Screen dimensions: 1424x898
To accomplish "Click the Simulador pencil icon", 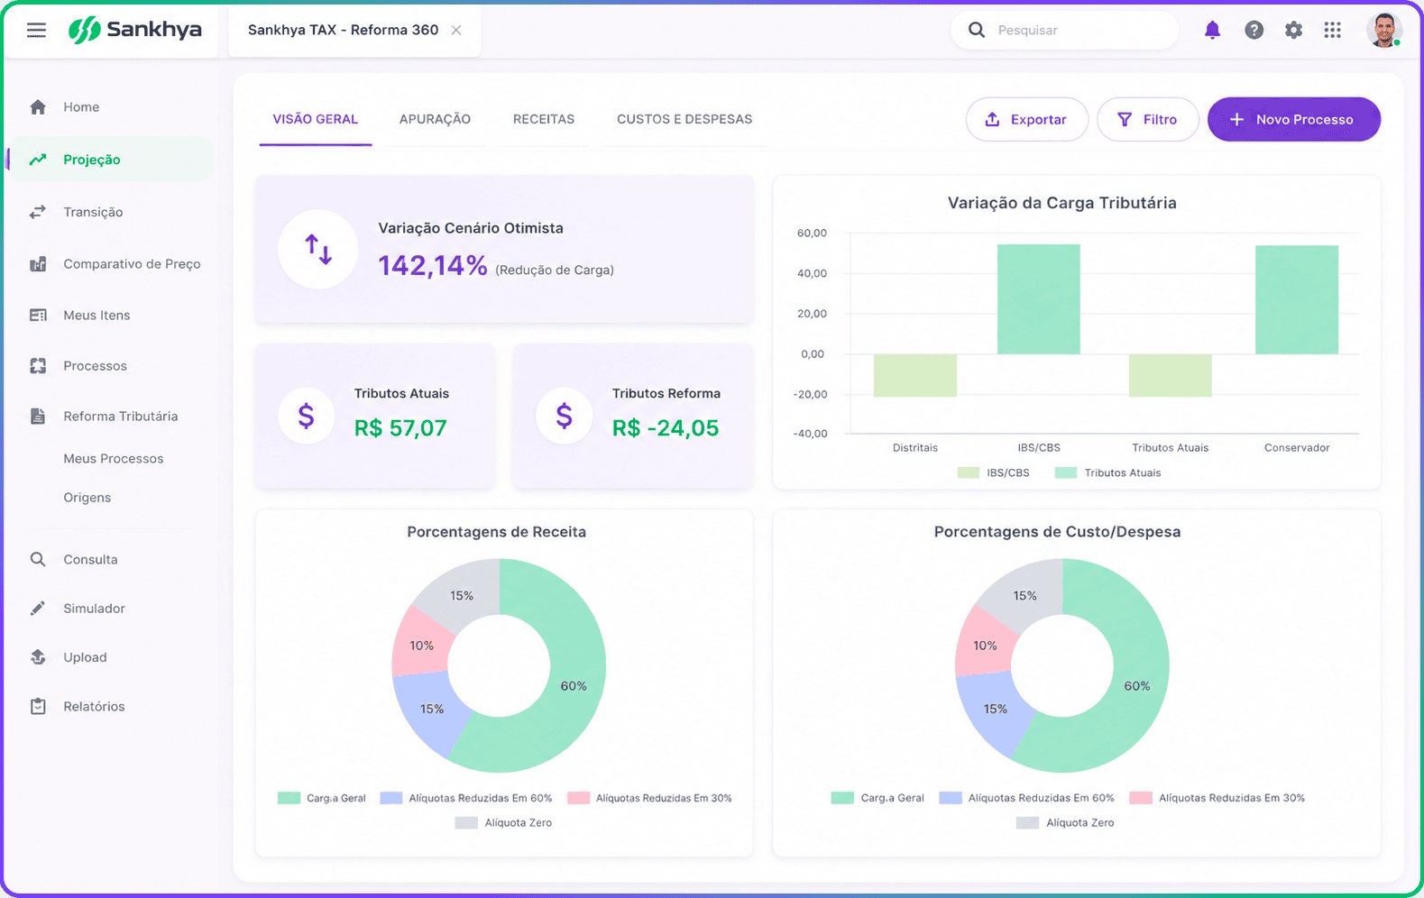I will 38,609.
